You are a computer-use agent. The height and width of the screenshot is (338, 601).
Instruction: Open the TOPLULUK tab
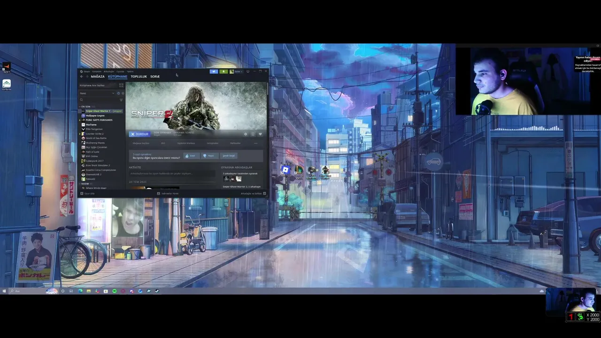coord(139,77)
